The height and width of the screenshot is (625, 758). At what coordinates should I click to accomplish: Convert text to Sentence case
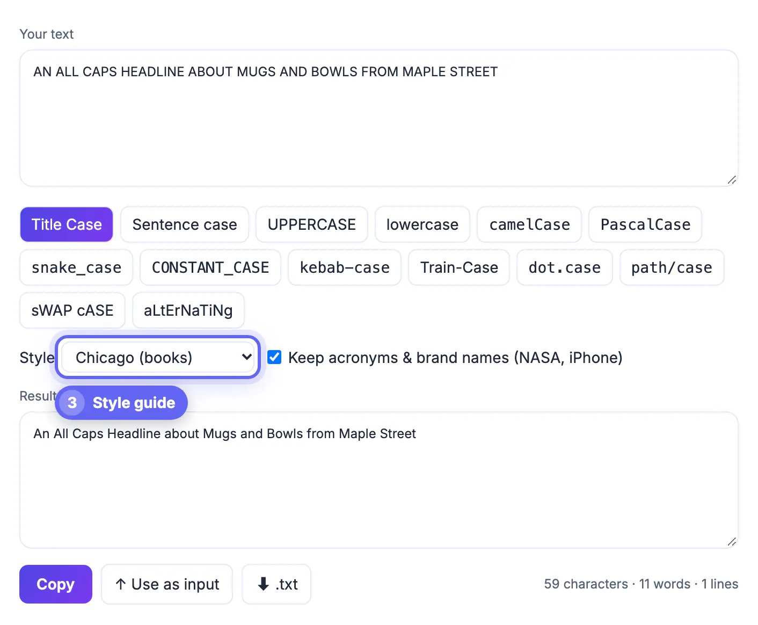185,224
